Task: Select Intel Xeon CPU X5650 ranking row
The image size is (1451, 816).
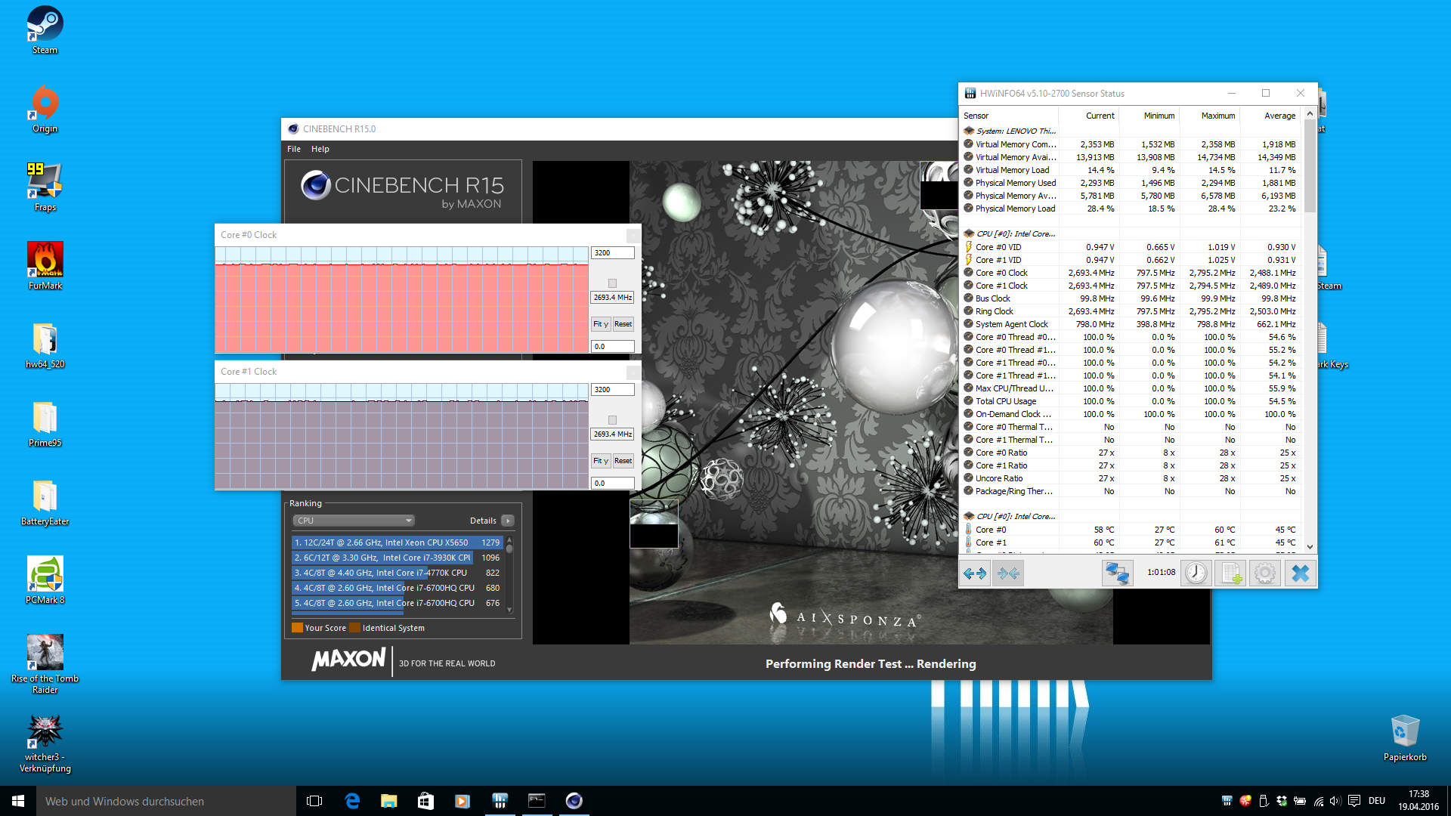Action: point(398,542)
